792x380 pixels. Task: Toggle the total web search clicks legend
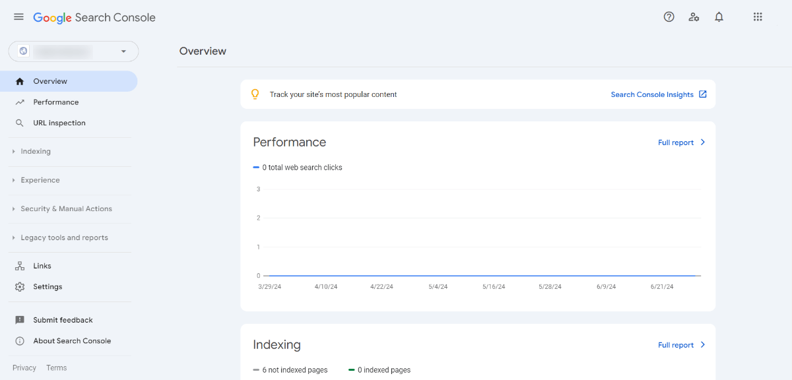pyautogui.click(x=298, y=168)
